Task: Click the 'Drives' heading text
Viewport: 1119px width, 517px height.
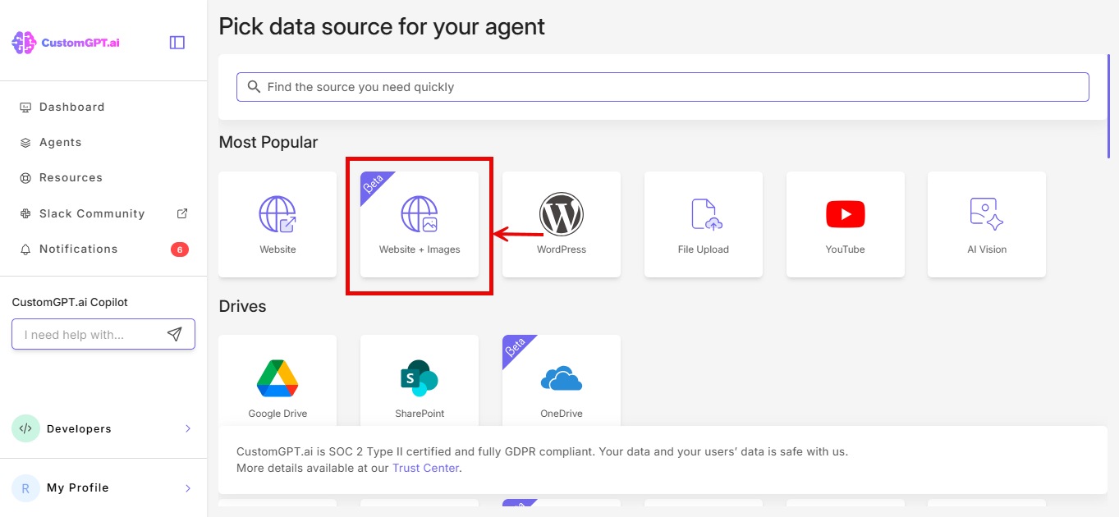Action: tap(242, 307)
